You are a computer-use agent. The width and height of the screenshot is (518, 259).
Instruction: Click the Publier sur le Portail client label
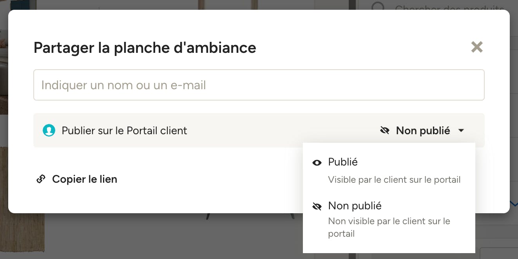pyautogui.click(x=125, y=131)
